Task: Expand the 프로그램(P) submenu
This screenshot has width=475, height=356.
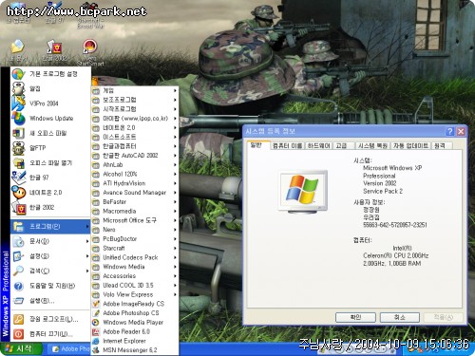Action: point(50,226)
